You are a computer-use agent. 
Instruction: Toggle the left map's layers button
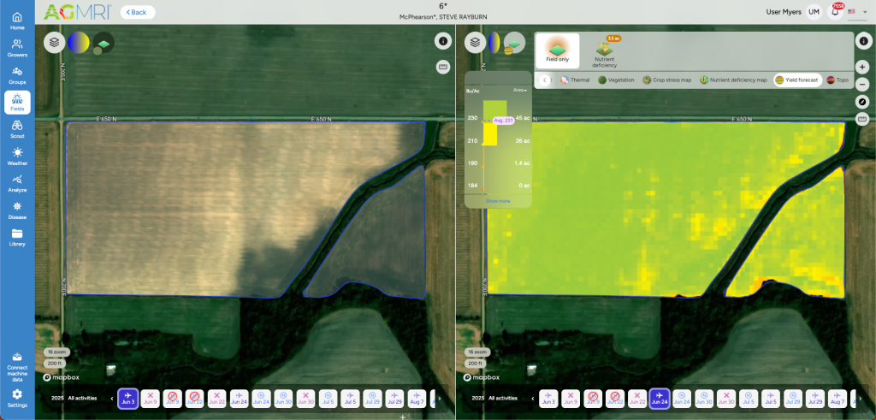pyautogui.click(x=55, y=42)
